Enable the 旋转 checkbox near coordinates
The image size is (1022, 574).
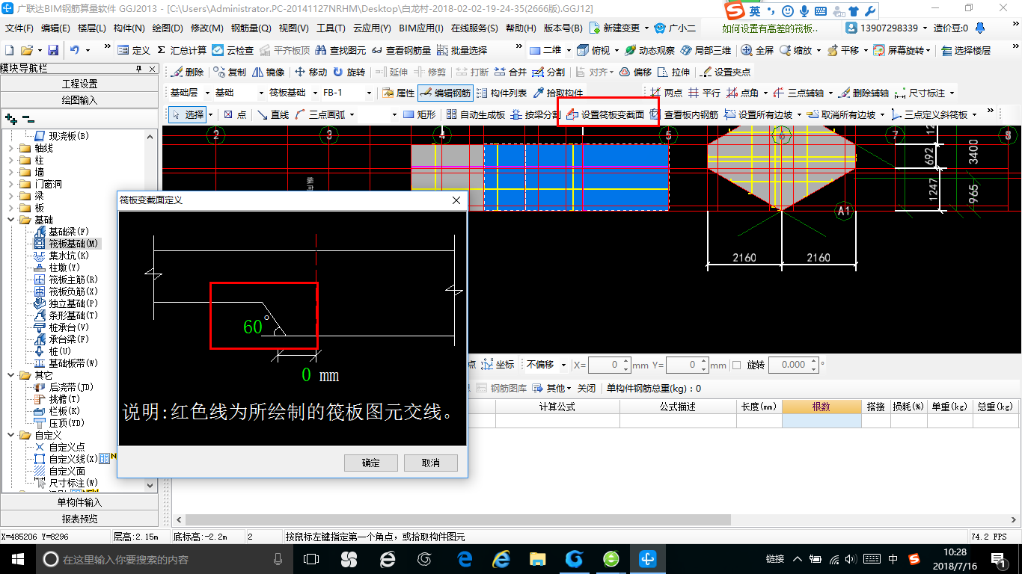pyautogui.click(x=736, y=365)
